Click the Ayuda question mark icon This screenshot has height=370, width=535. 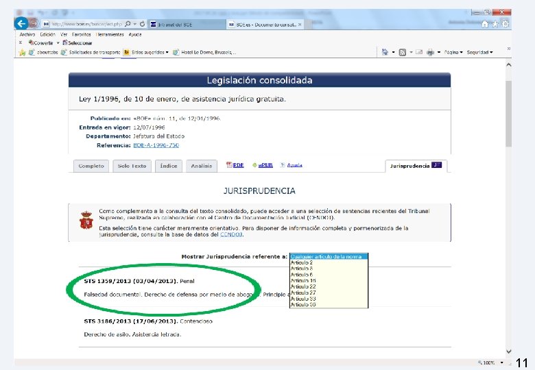point(282,165)
